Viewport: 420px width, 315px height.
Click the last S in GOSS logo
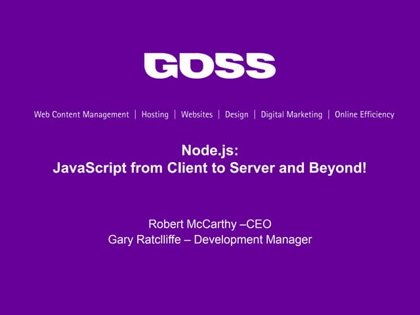[260, 66]
